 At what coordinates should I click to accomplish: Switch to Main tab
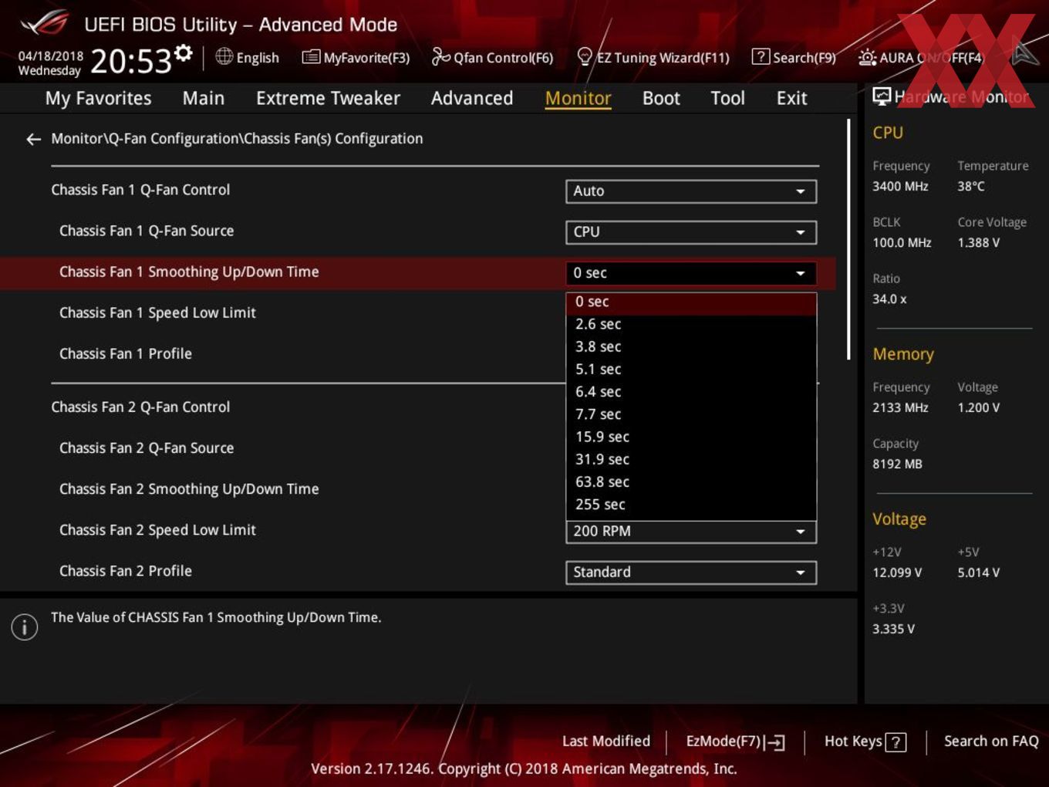click(x=204, y=98)
